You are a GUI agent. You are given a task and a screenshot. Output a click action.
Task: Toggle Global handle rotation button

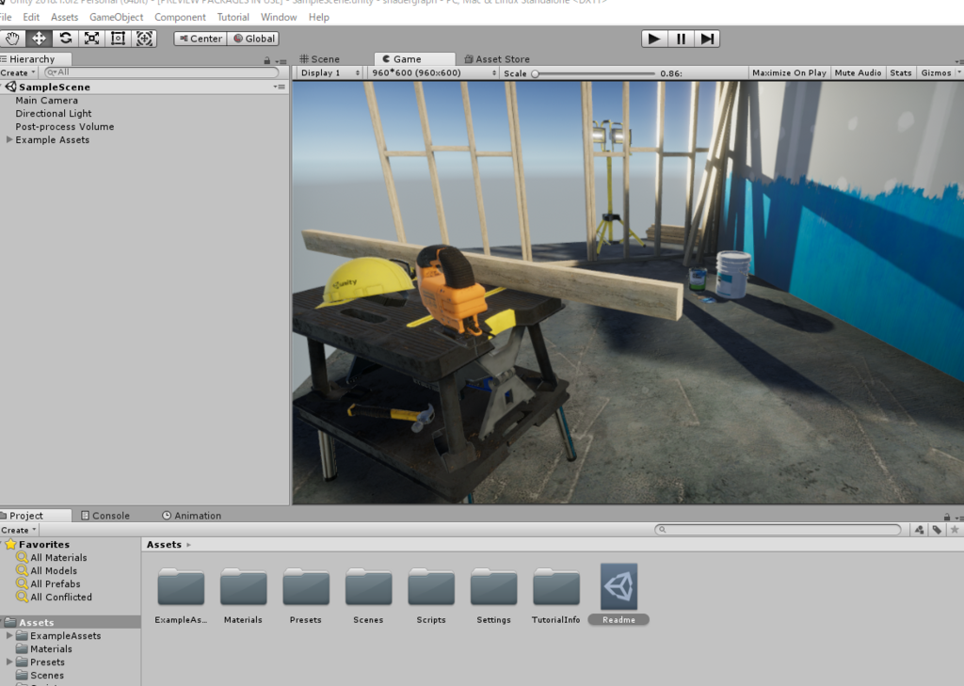click(253, 39)
